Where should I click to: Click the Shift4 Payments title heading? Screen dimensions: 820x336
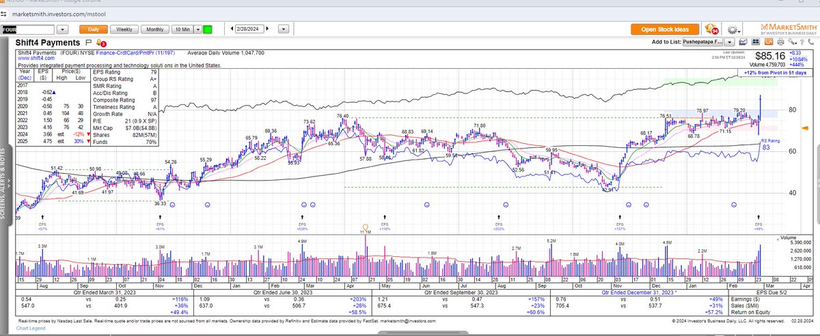[x=48, y=43]
